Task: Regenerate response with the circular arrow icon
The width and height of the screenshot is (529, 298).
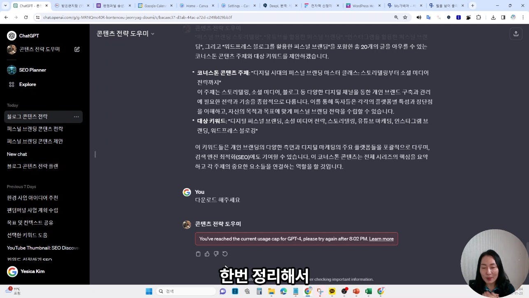Action: (x=225, y=254)
